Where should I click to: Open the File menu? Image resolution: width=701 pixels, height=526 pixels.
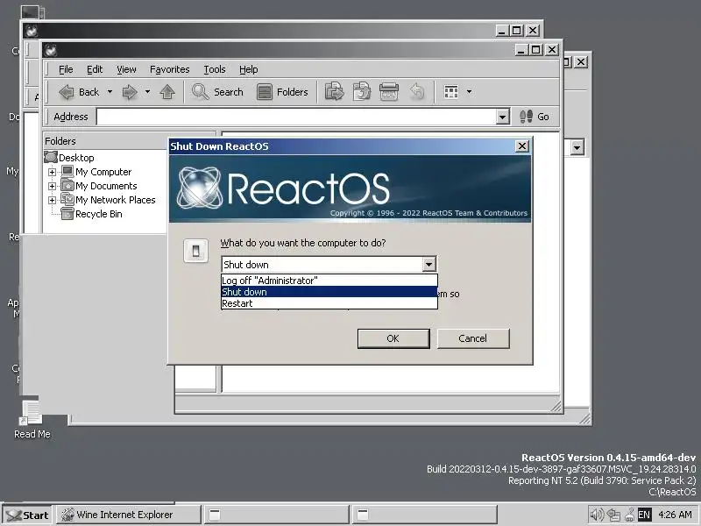click(66, 69)
